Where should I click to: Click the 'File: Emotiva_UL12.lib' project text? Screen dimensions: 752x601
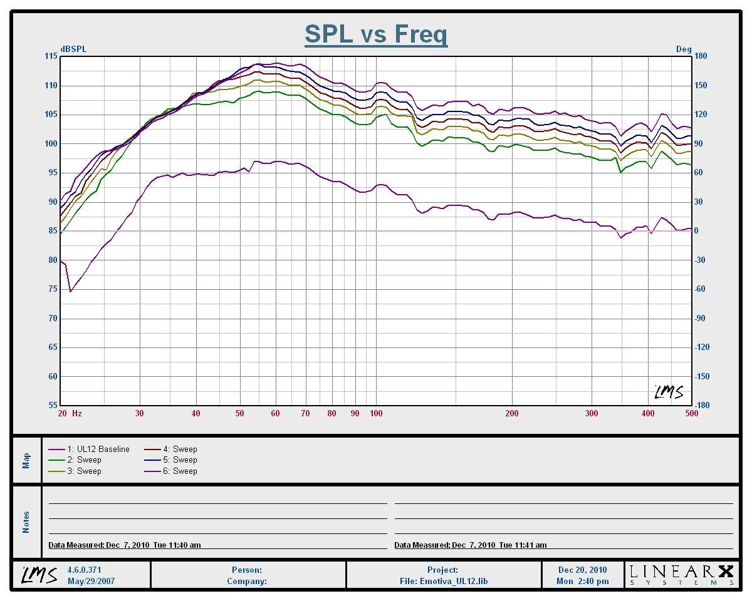(443, 581)
